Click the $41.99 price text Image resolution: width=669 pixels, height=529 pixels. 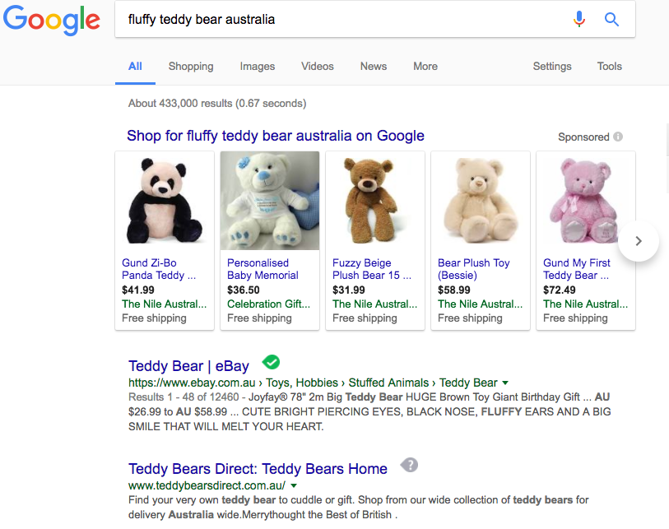137,290
